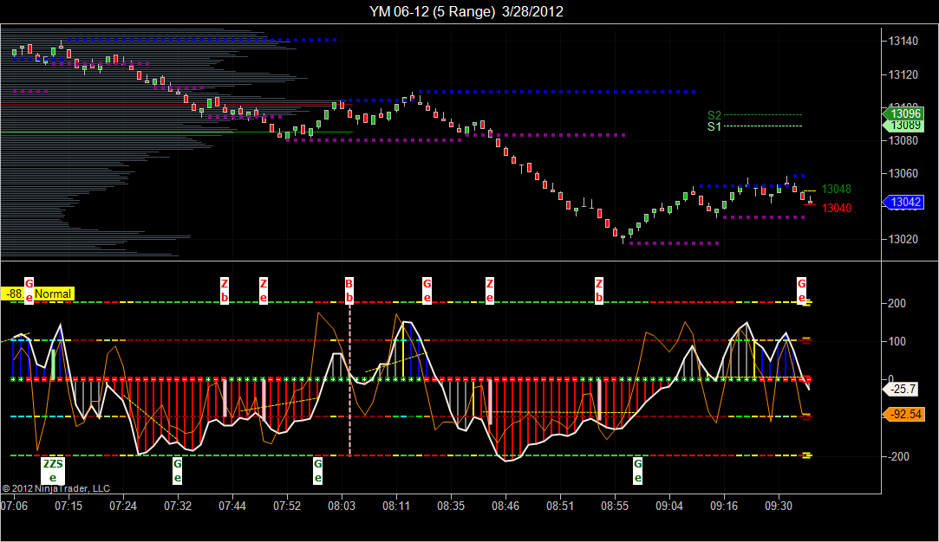The width and height of the screenshot is (939, 542).
Task: Click the orange -92.54 indicator value marker
Action: point(903,414)
